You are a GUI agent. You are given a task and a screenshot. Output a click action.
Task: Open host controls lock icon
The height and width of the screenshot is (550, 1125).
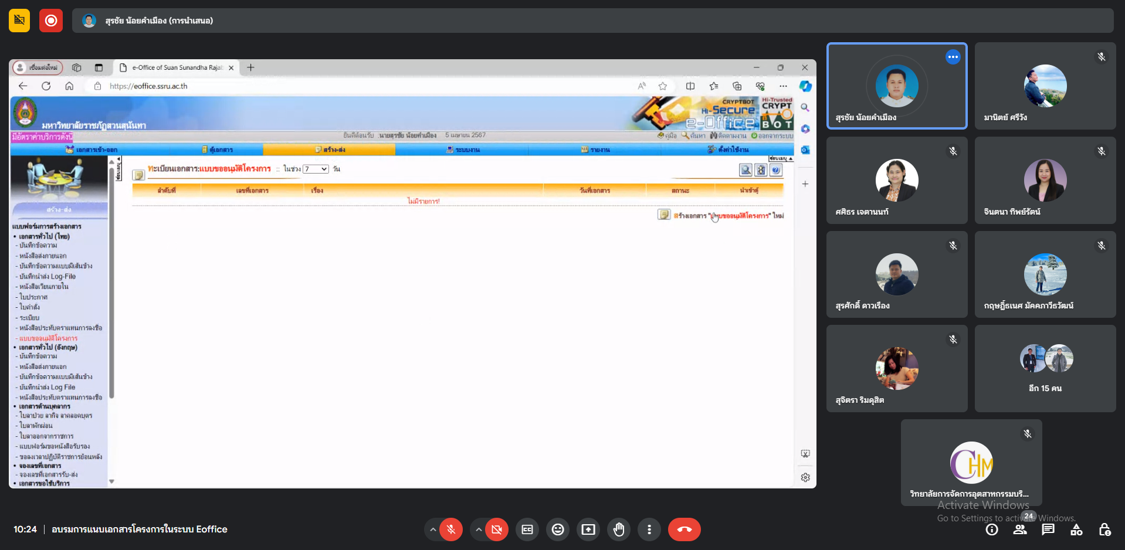tap(1104, 529)
